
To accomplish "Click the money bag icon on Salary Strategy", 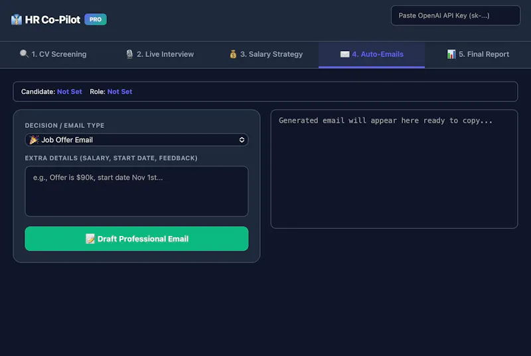I will point(233,54).
